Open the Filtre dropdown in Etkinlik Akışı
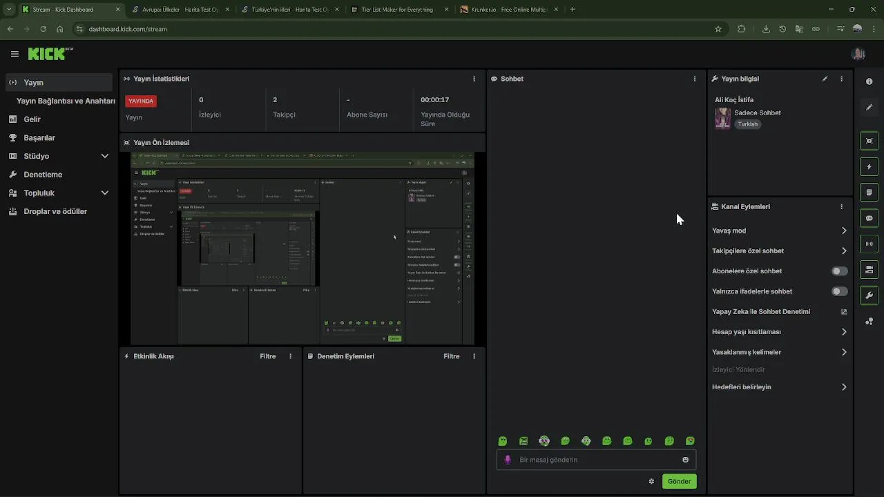This screenshot has width=884, height=497. tap(268, 356)
